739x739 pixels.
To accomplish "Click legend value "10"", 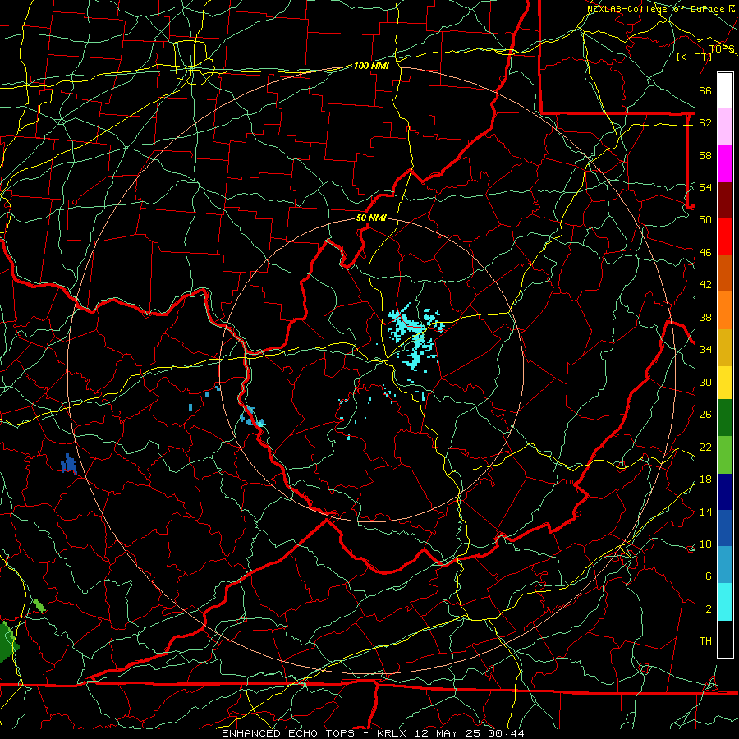I will tap(705, 544).
